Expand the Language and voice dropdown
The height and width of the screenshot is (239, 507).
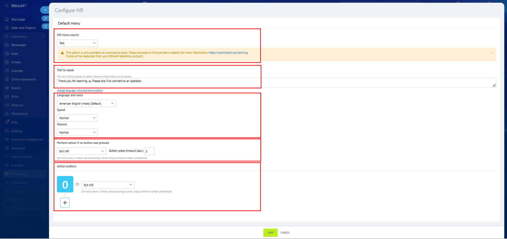pos(86,104)
